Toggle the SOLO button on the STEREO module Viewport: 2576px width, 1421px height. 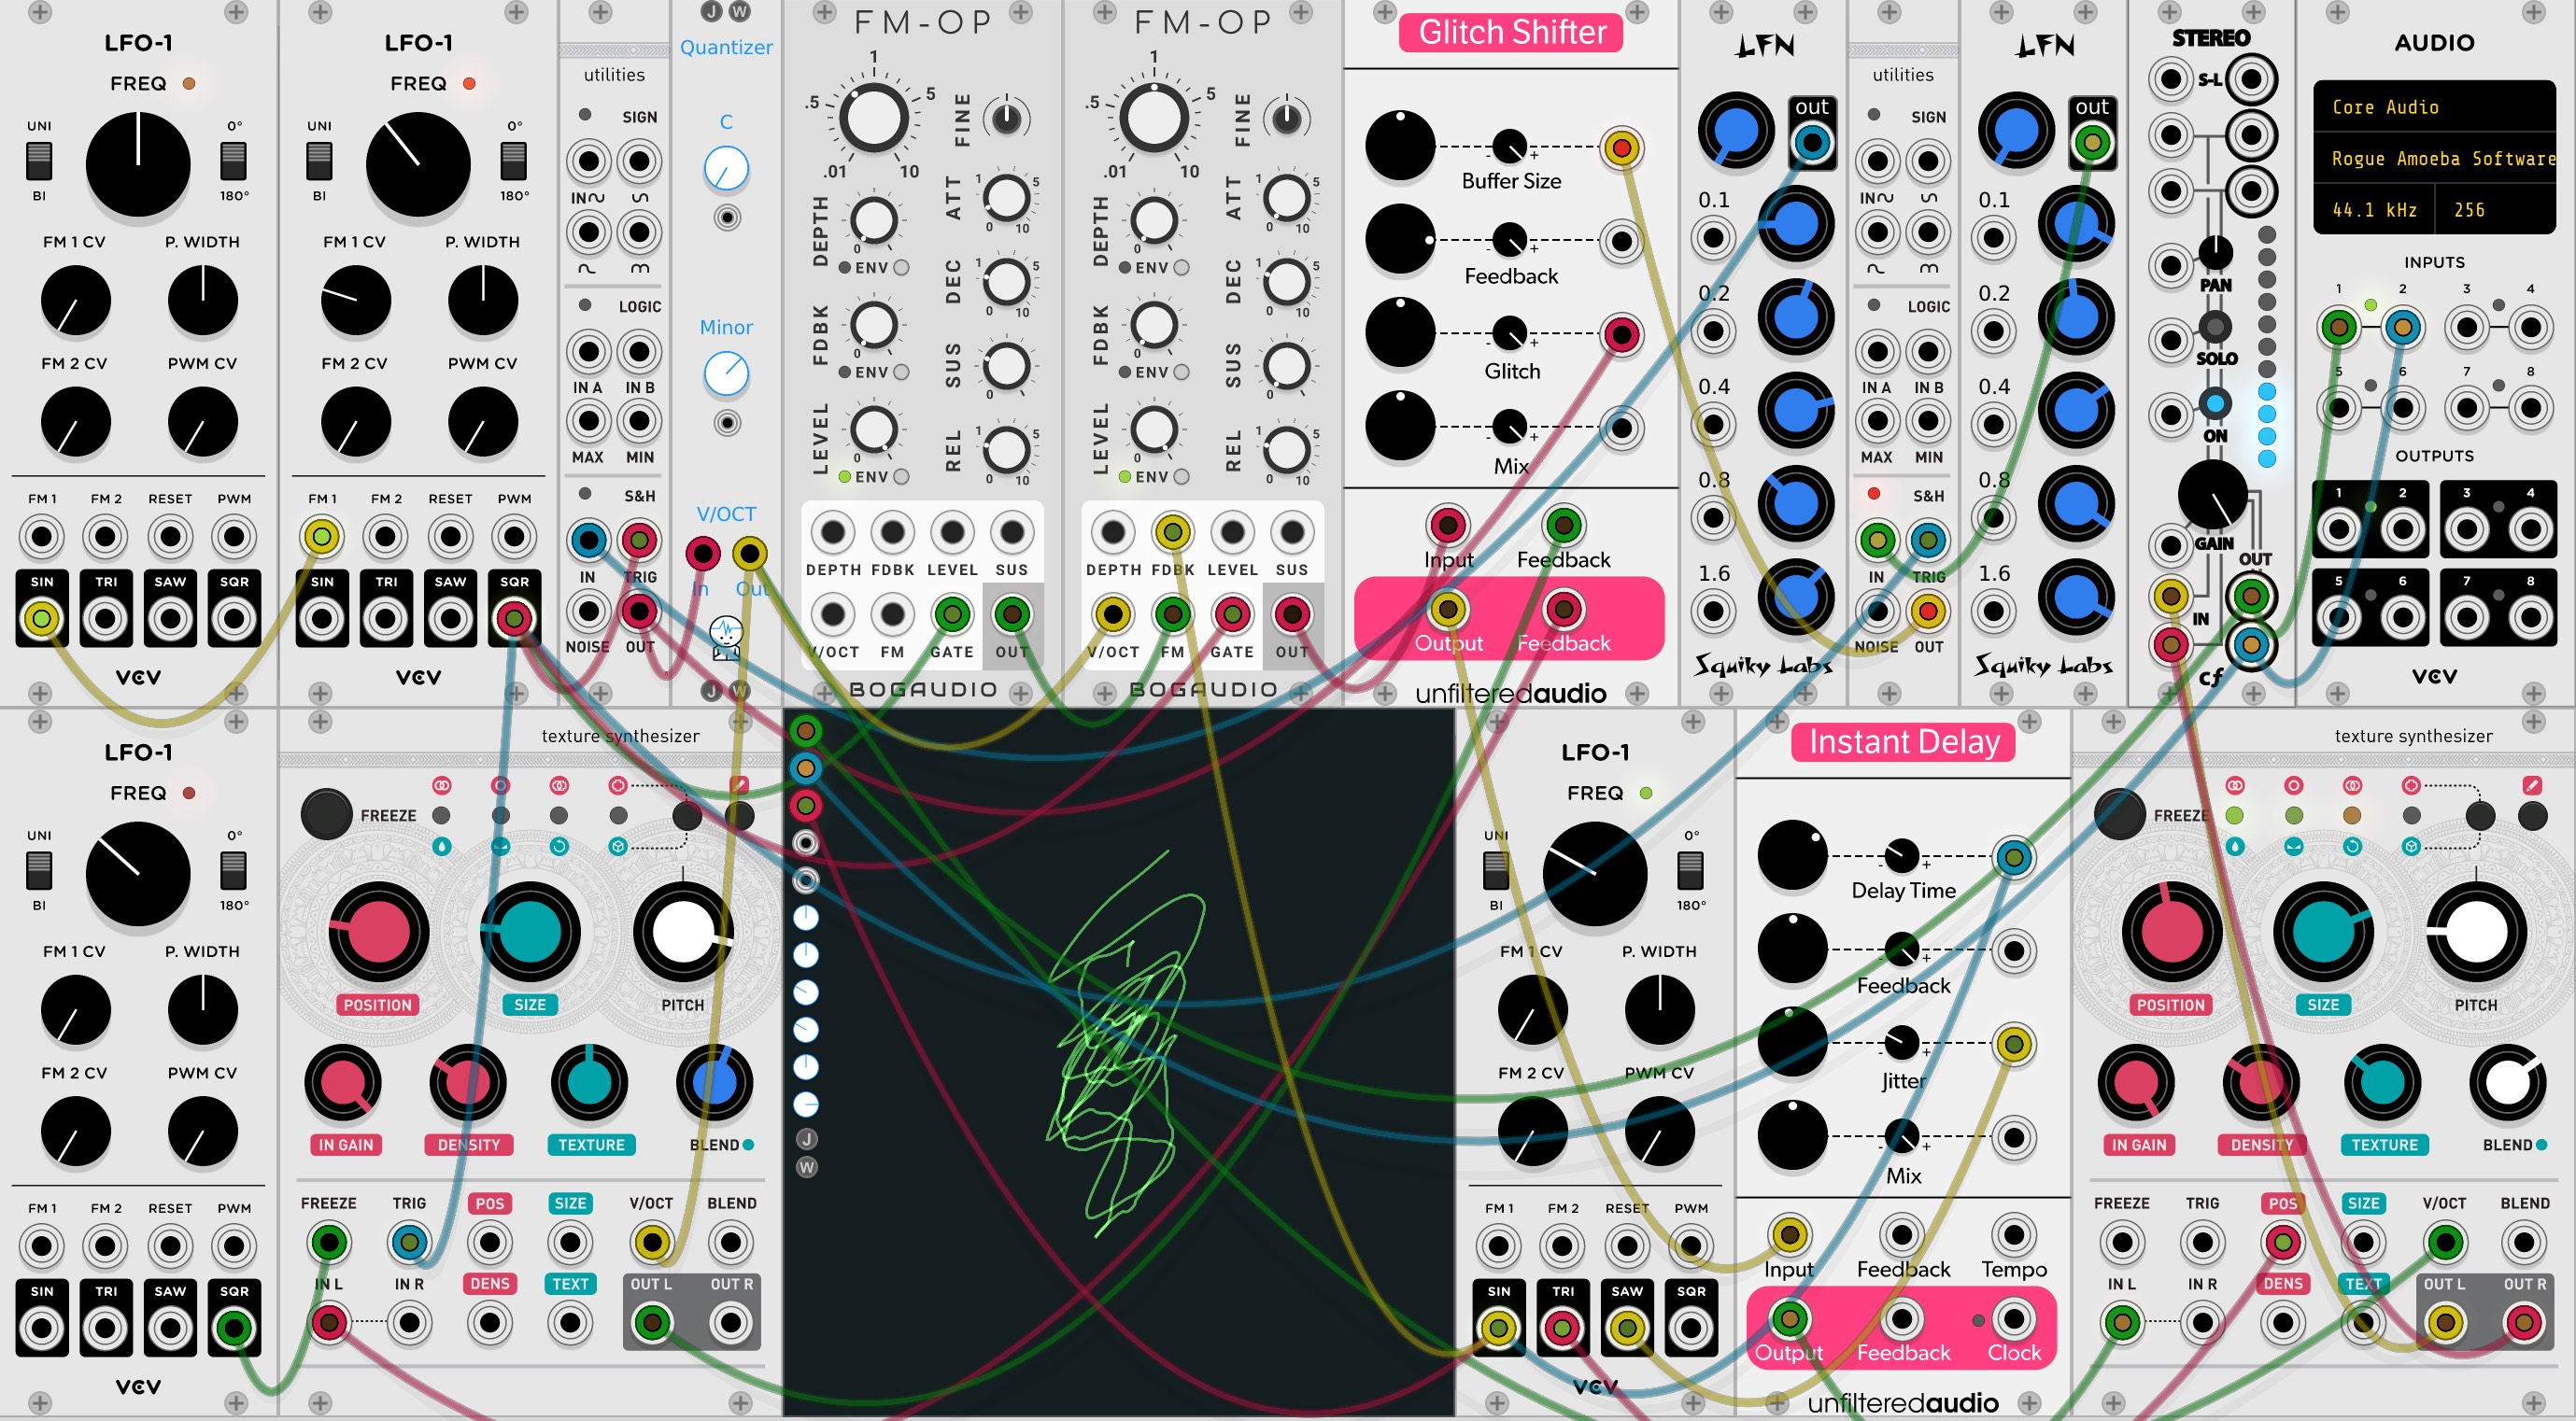point(2215,326)
